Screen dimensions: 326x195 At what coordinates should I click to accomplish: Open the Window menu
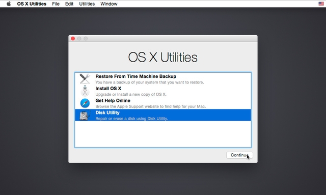108,4
